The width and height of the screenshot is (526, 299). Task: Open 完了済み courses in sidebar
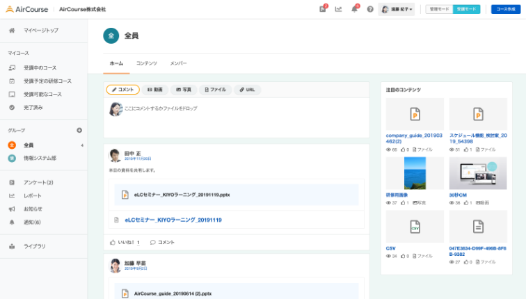click(33, 107)
